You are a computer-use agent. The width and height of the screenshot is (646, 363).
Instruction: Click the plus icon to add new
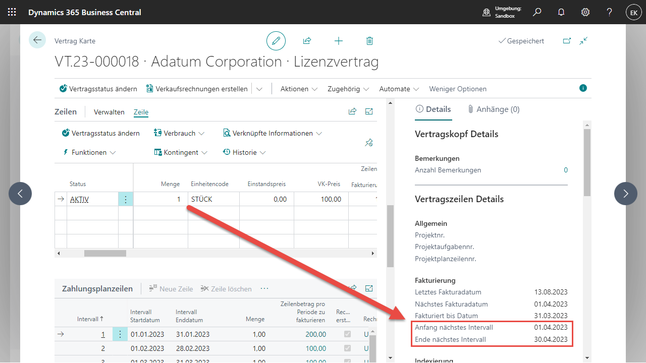click(x=339, y=41)
